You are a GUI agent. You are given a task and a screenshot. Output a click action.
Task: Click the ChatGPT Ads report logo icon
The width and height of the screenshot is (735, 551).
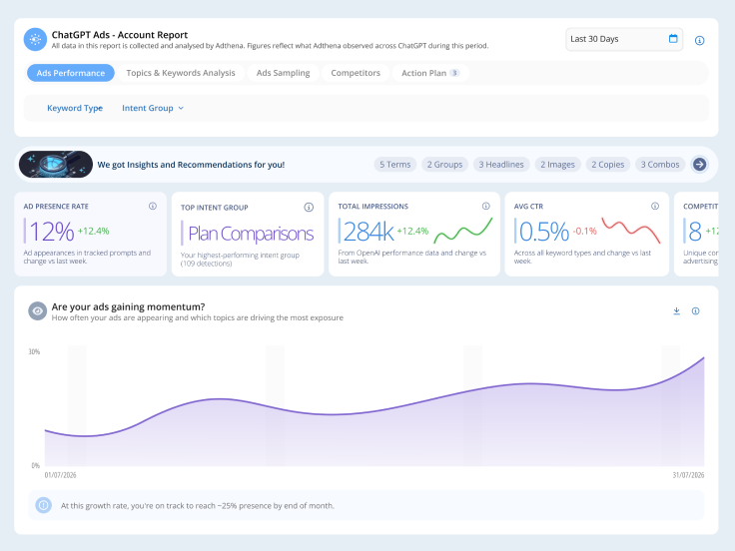coord(35,40)
